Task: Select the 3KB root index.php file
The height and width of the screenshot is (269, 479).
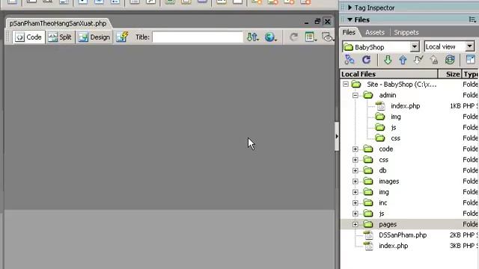Action: pyautogui.click(x=393, y=246)
